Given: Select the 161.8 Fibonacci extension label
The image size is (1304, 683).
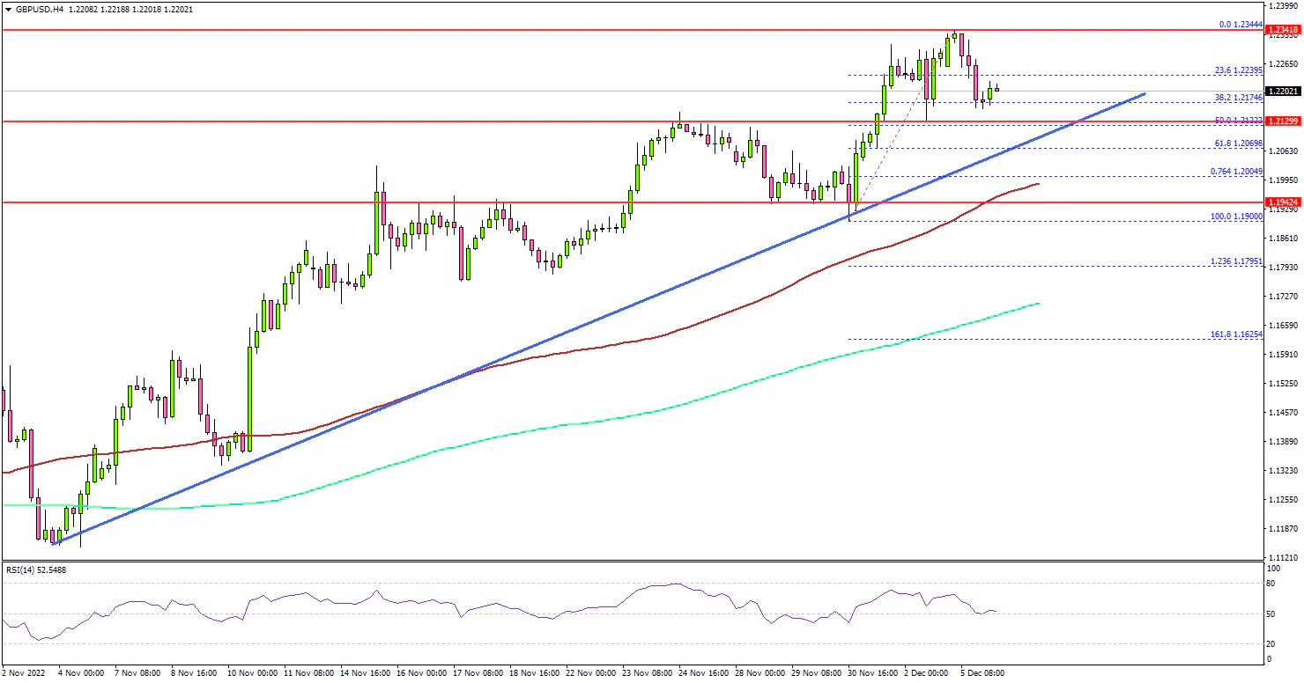Looking at the screenshot, I should (x=1236, y=334).
